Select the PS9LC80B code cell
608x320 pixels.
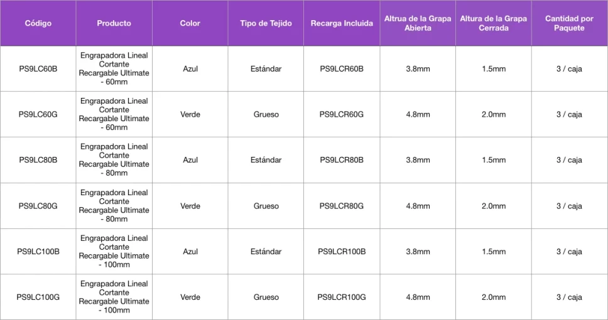tap(38, 160)
